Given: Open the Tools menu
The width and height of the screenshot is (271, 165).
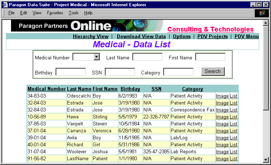Looking at the screenshot, I should [x=74, y=13].
